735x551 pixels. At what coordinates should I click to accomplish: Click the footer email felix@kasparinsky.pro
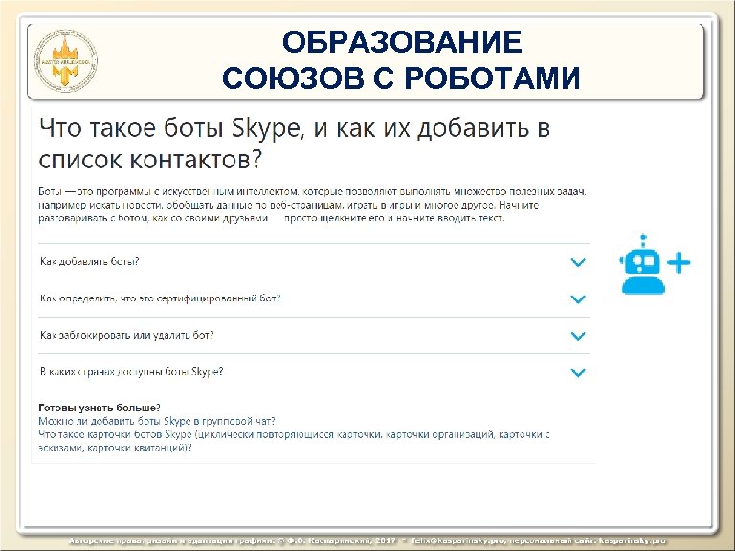pos(458,540)
